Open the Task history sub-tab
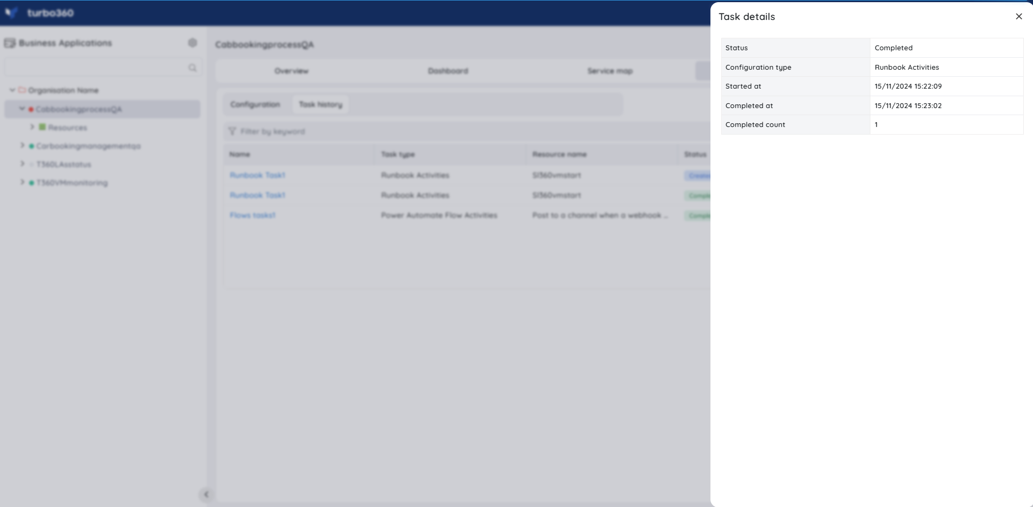Screen dimensions: 1033x507 tap(321, 104)
